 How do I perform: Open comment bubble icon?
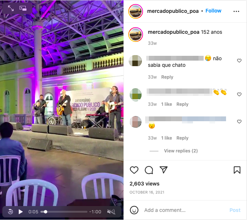coord(149,170)
